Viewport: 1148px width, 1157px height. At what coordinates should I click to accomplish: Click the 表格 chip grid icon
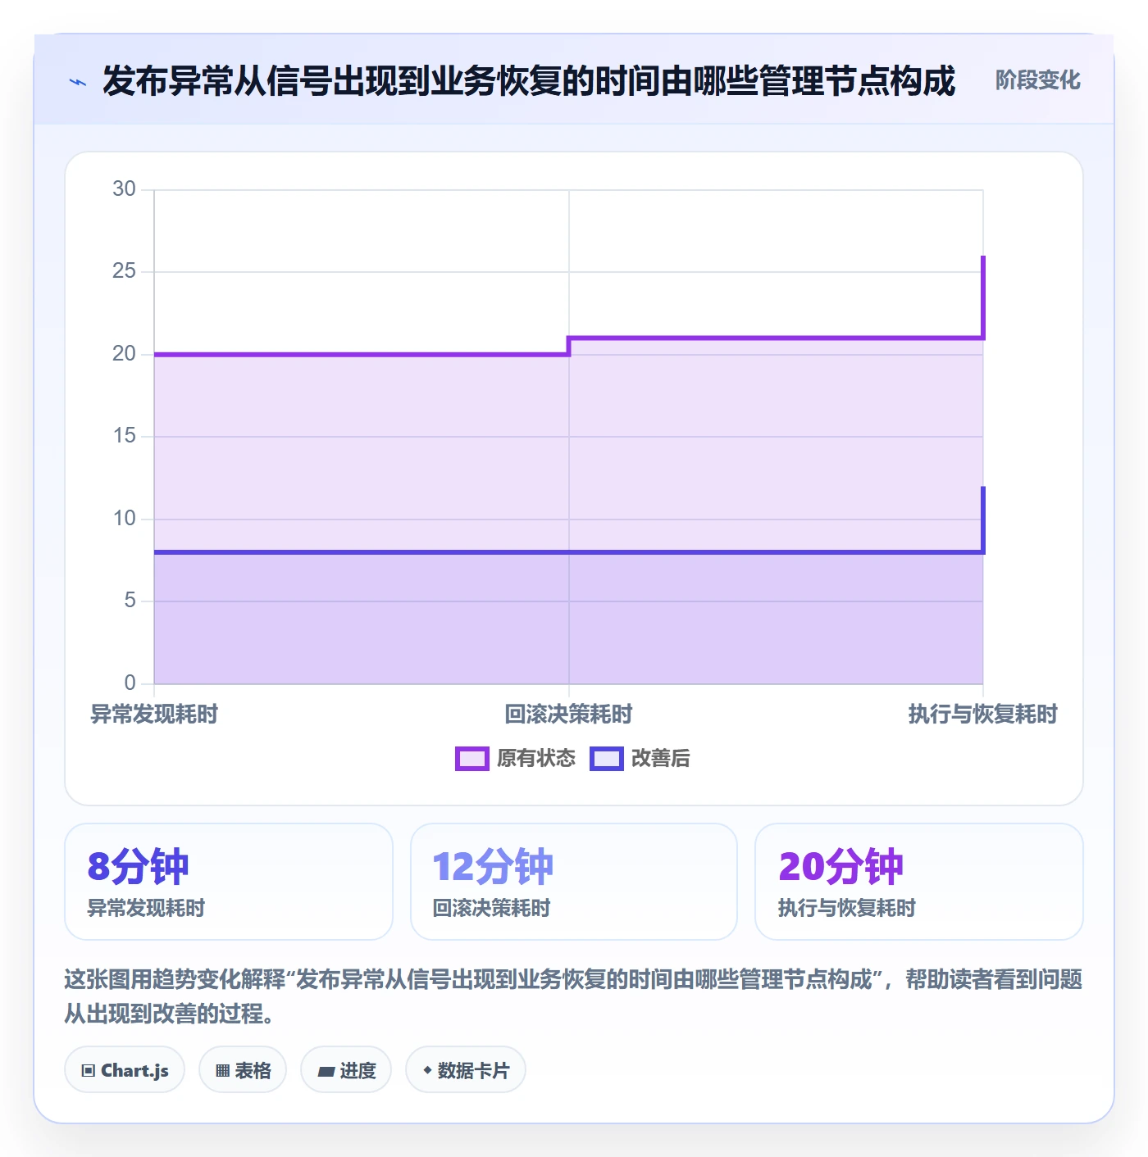(x=222, y=1071)
